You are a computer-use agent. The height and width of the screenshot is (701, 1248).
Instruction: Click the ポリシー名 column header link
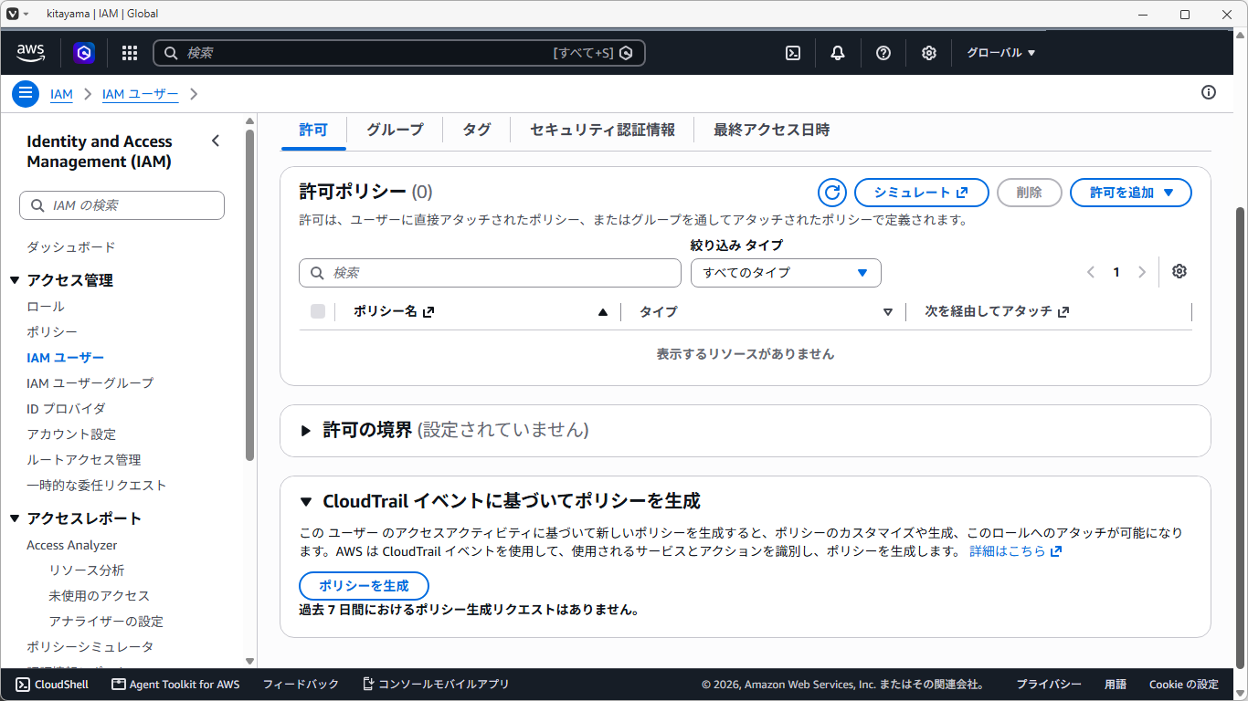(x=394, y=311)
